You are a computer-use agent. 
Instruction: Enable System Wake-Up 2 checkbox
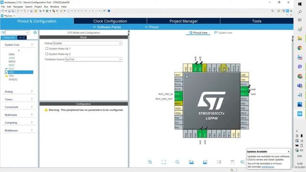[x=47, y=54]
